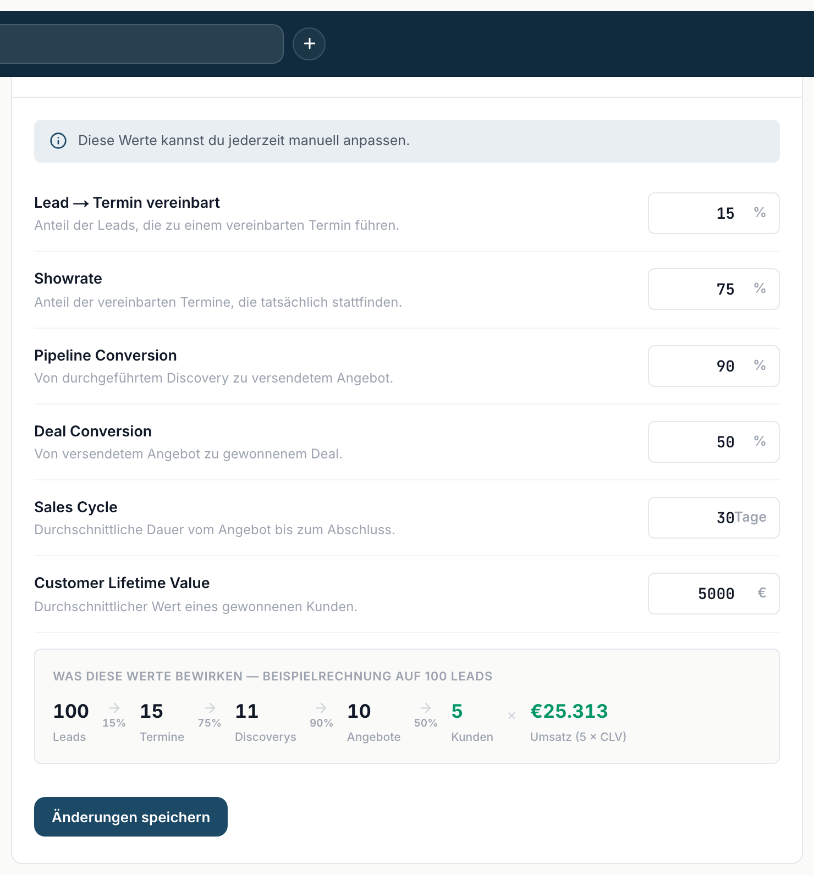This screenshot has width=814, height=875.
Task: Edit the Showrate percentage field
Action: (713, 289)
